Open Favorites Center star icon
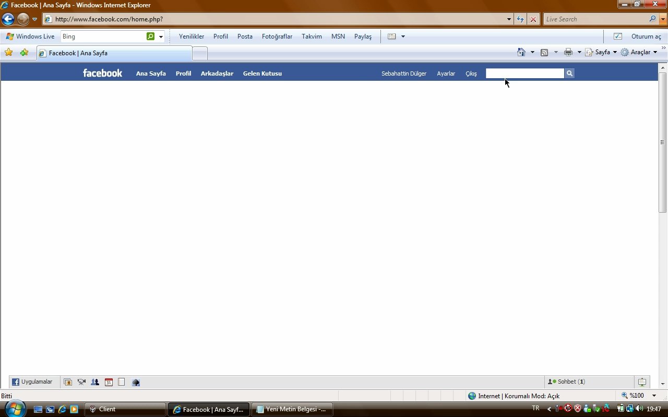 pyautogui.click(x=8, y=52)
